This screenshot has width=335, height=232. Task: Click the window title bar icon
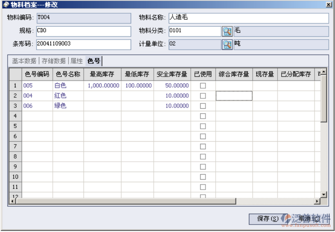[6, 5]
